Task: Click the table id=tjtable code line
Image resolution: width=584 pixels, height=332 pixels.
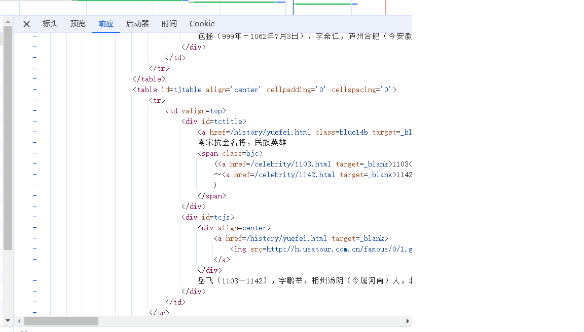Action: (x=264, y=90)
